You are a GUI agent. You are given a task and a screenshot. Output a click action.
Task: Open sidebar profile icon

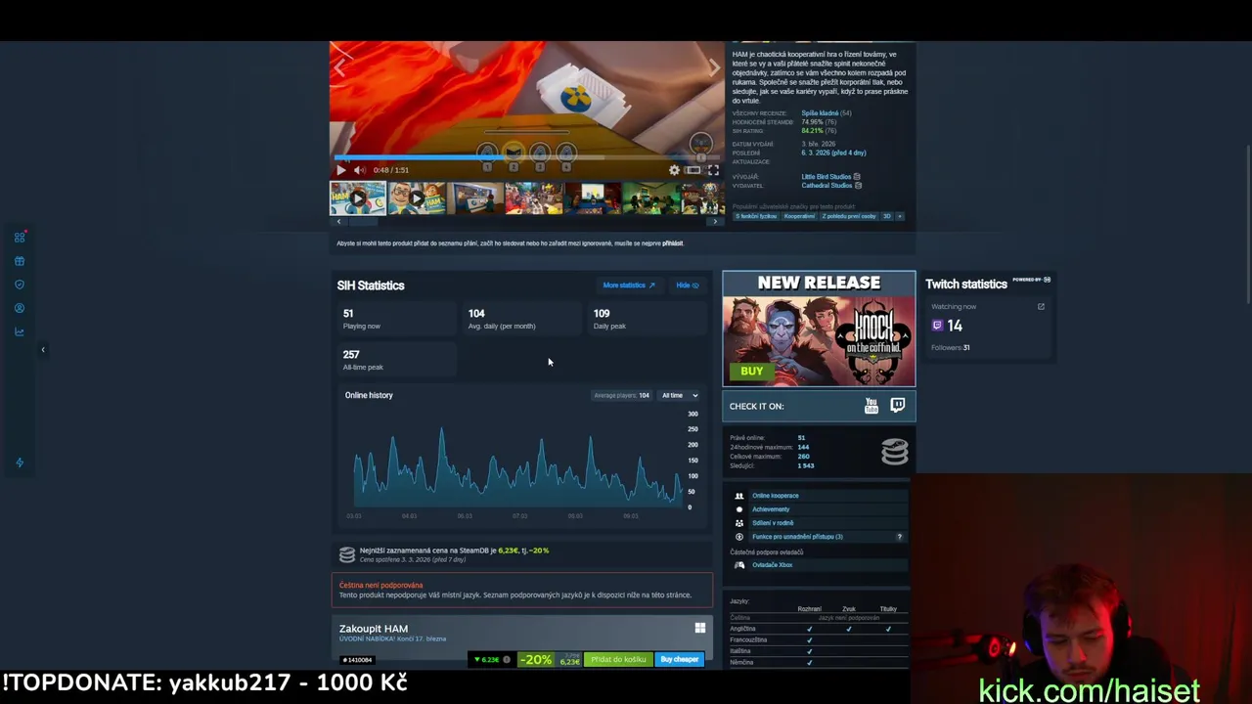pyautogui.click(x=20, y=308)
